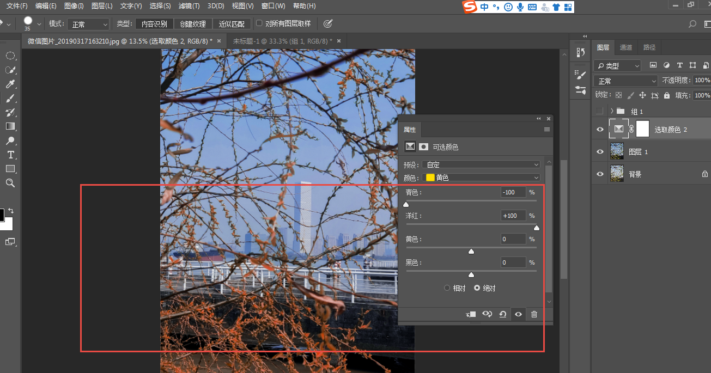Click the Elliptical Marquee tool
This screenshot has width=711, height=373.
click(x=10, y=56)
